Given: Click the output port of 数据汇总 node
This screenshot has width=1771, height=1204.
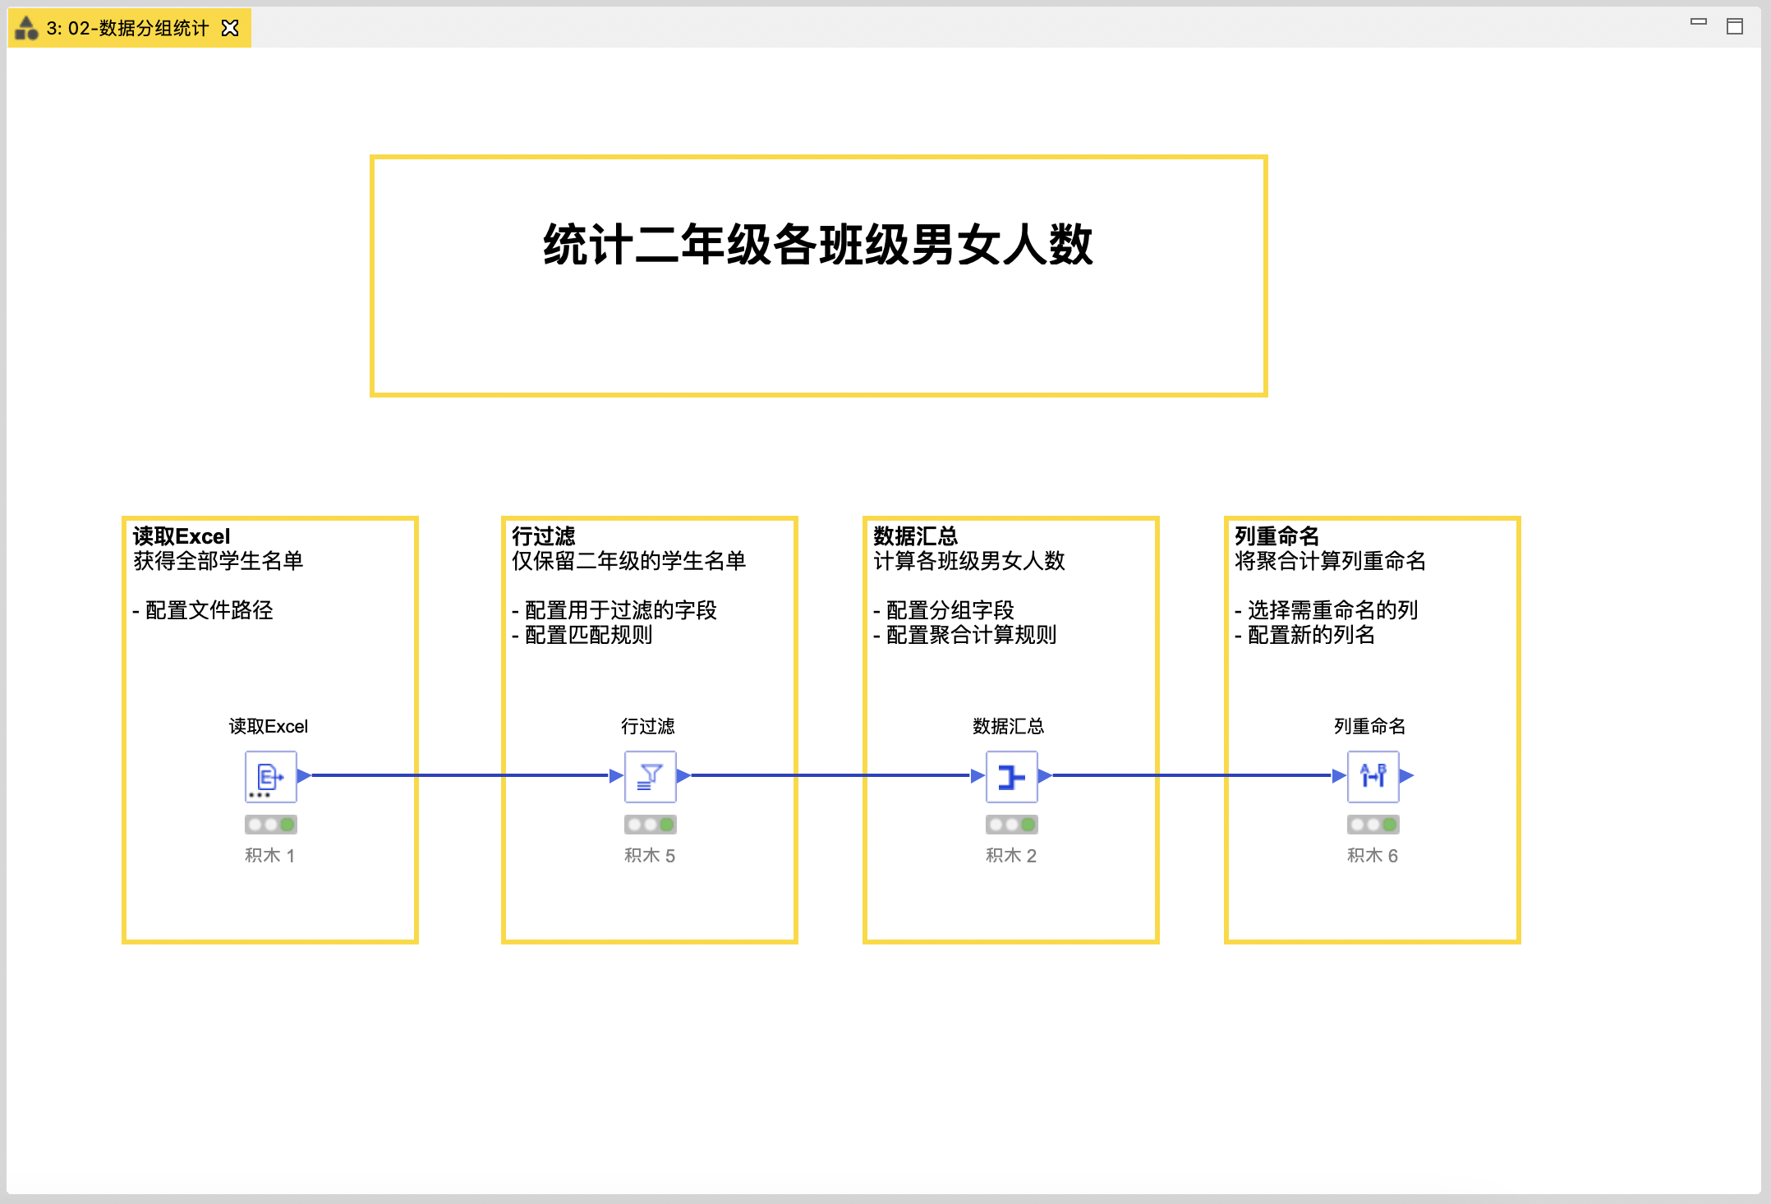Looking at the screenshot, I should (1044, 774).
